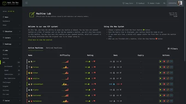The image size is (186, 104).
Task: Stop the LaCasaDePapel machine
Action: click(164, 84)
